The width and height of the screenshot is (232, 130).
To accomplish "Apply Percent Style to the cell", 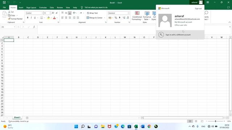I will pyautogui.click(x=116, y=18).
